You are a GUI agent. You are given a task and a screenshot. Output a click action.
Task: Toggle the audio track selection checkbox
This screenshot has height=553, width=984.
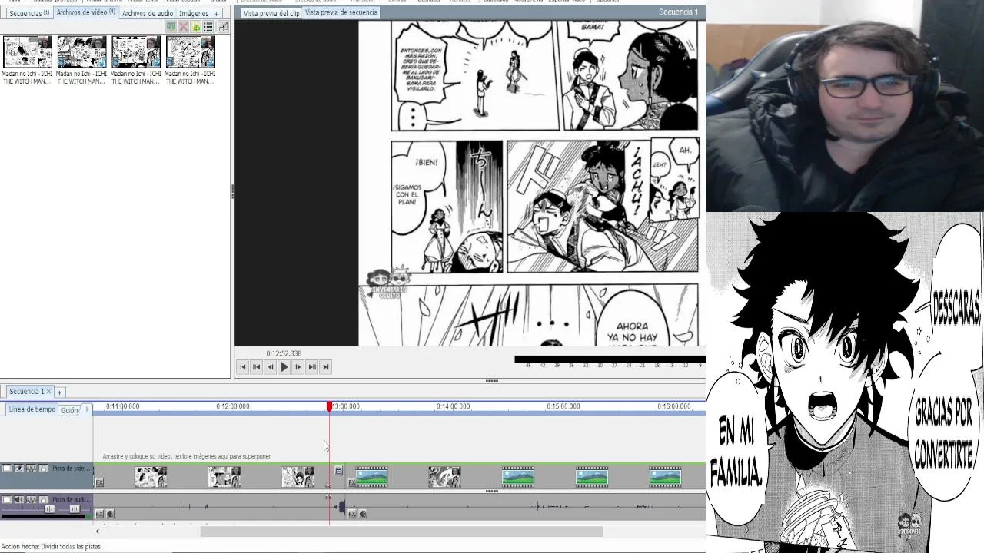point(6,499)
